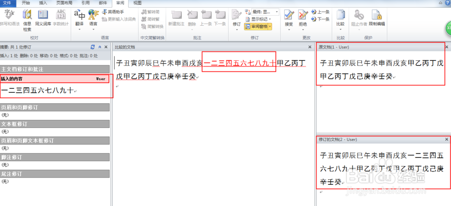Screen dimensions: 451x206
Task: Expand the 审阅窗格 dropdown arrow
Action: (x=270, y=27)
